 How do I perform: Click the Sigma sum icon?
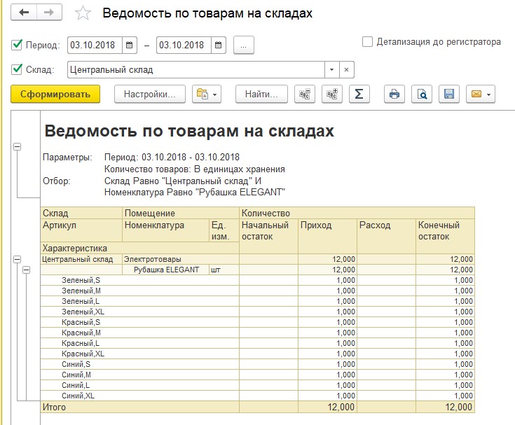coord(359,95)
